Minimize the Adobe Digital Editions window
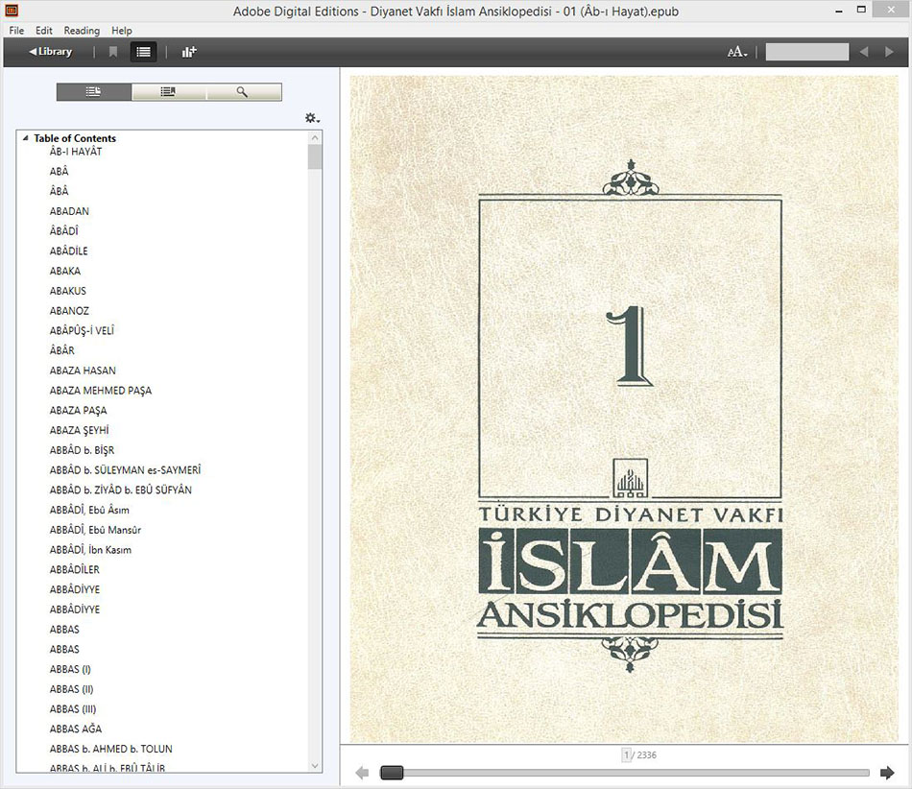Screen dimensions: 912x789 (839, 12)
